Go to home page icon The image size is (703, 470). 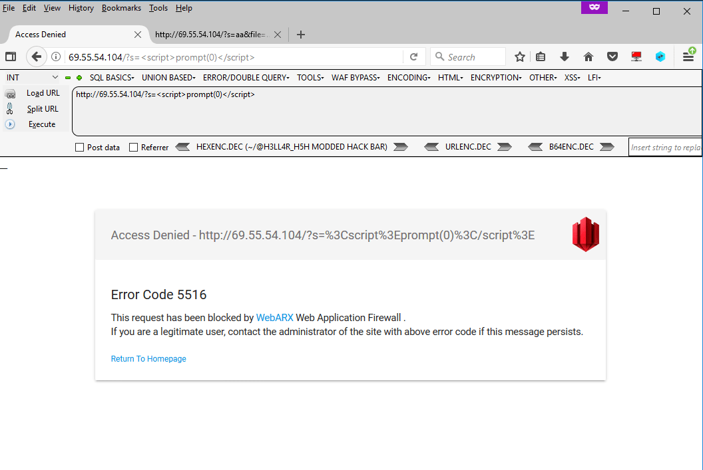point(588,57)
